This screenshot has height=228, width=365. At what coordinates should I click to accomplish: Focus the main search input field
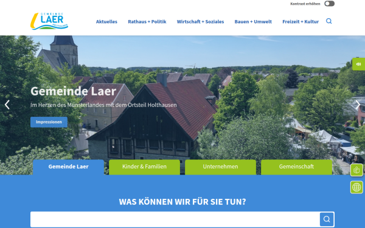(x=175, y=219)
